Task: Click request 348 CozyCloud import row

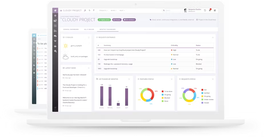Action: coord(155,50)
